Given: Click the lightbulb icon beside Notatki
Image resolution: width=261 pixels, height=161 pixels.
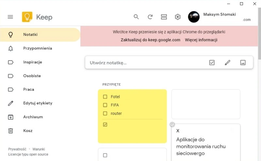Looking at the screenshot, I should pos(10,34).
